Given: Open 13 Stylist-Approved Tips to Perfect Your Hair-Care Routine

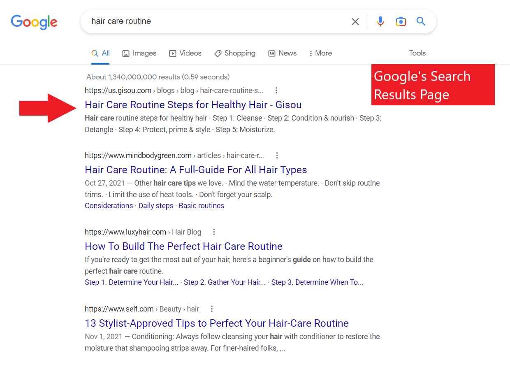Looking at the screenshot, I should pos(217,323).
